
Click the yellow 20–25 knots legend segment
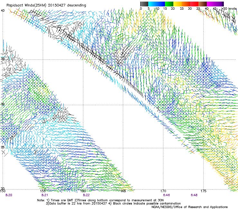[x=178, y=4]
